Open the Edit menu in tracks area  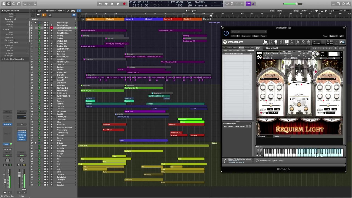40,11
